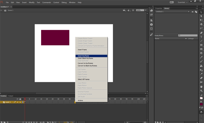Open the Timeline panel options menu

146,96
